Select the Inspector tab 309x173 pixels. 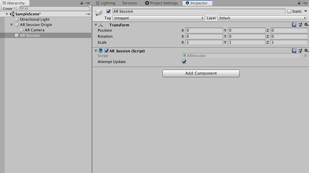tap(197, 3)
